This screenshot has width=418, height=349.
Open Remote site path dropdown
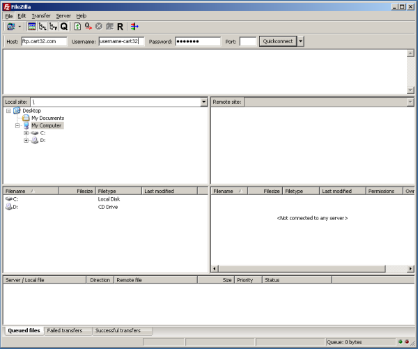tap(410, 102)
